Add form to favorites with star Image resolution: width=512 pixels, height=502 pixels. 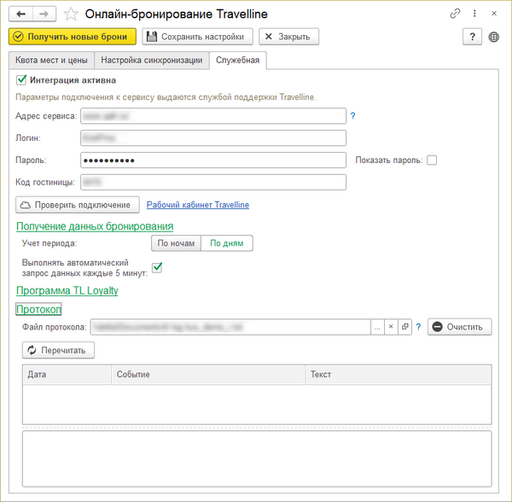coord(71,14)
